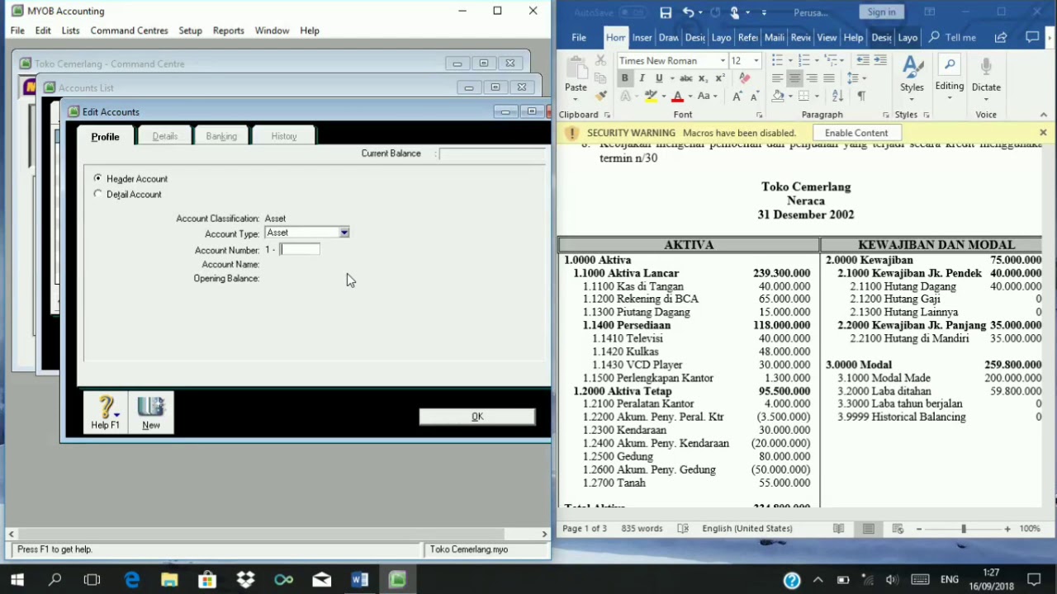Increase paragraph indent
Screen dimensions: 1057x594
tap(880, 60)
